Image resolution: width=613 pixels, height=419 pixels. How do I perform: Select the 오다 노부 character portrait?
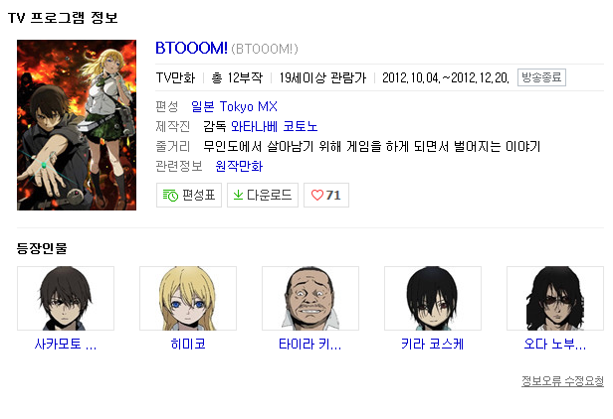coord(555,299)
